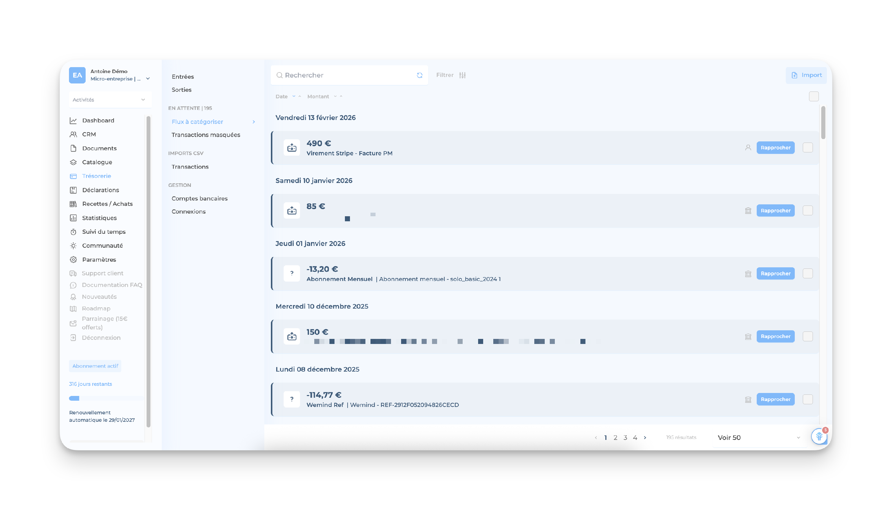Expand the Antoine Démo account switcher
This screenshot has height=510, width=892.
(x=147, y=79)
